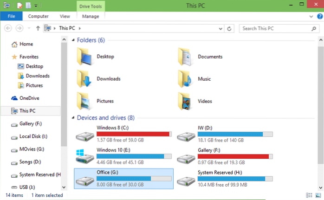This screenshot has height=200, width=324.
Task: Open the Desktop folder icon
Action: click(x=85, y=57)
